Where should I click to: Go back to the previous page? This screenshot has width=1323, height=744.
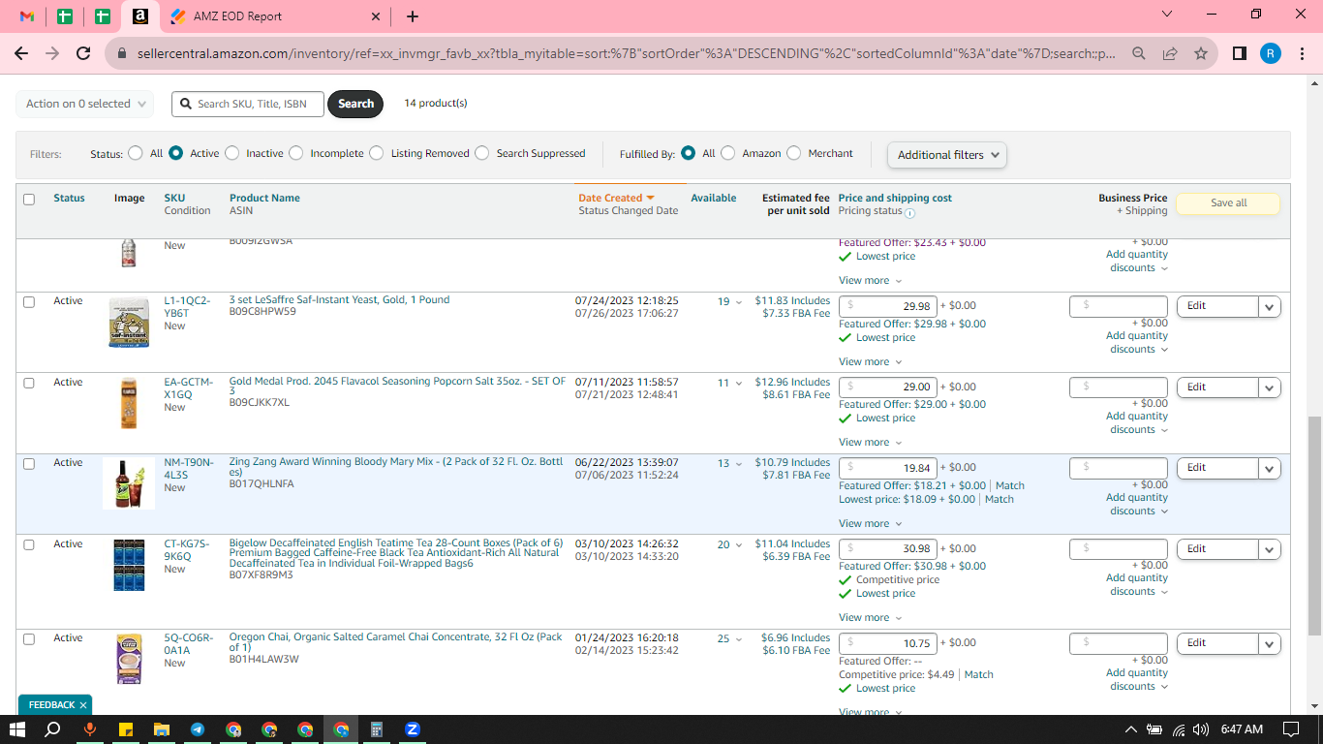coord(21,53)
